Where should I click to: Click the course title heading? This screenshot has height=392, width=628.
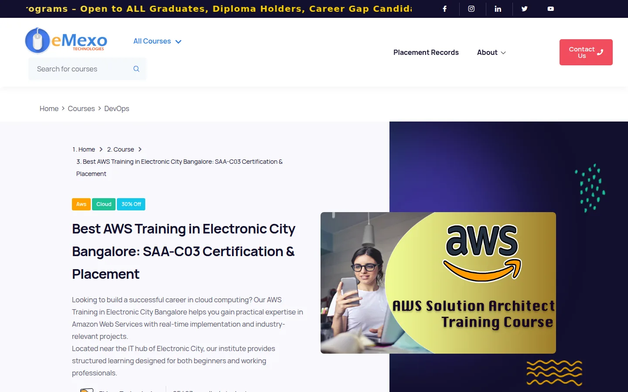[x=184, y=251]
